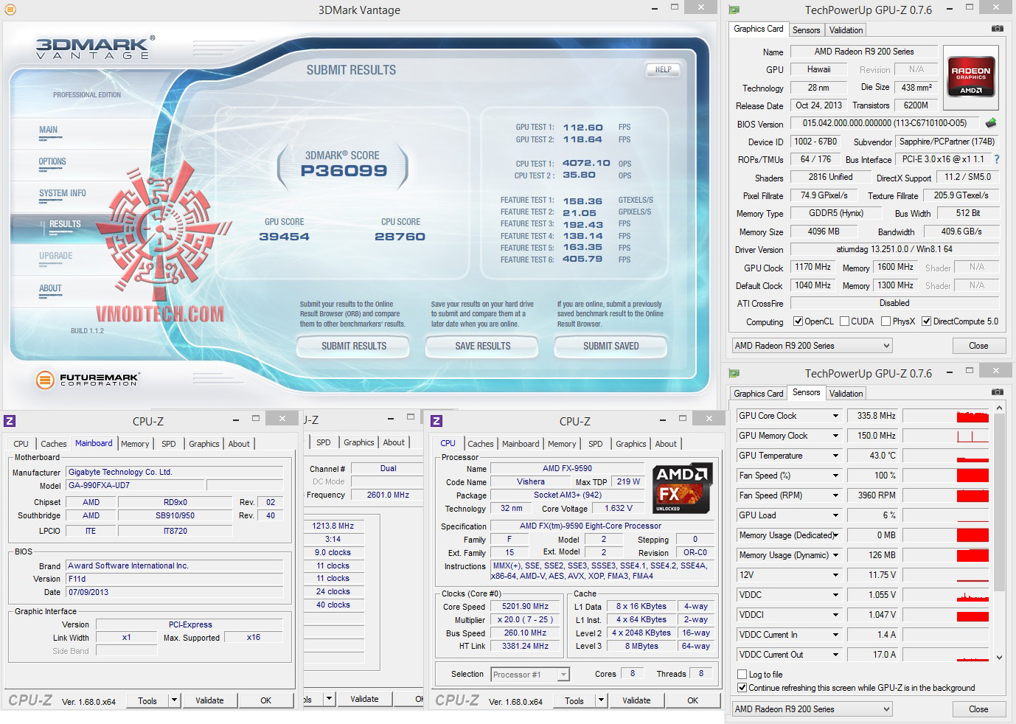Click the VDDC sensor graph

(946, 595)
